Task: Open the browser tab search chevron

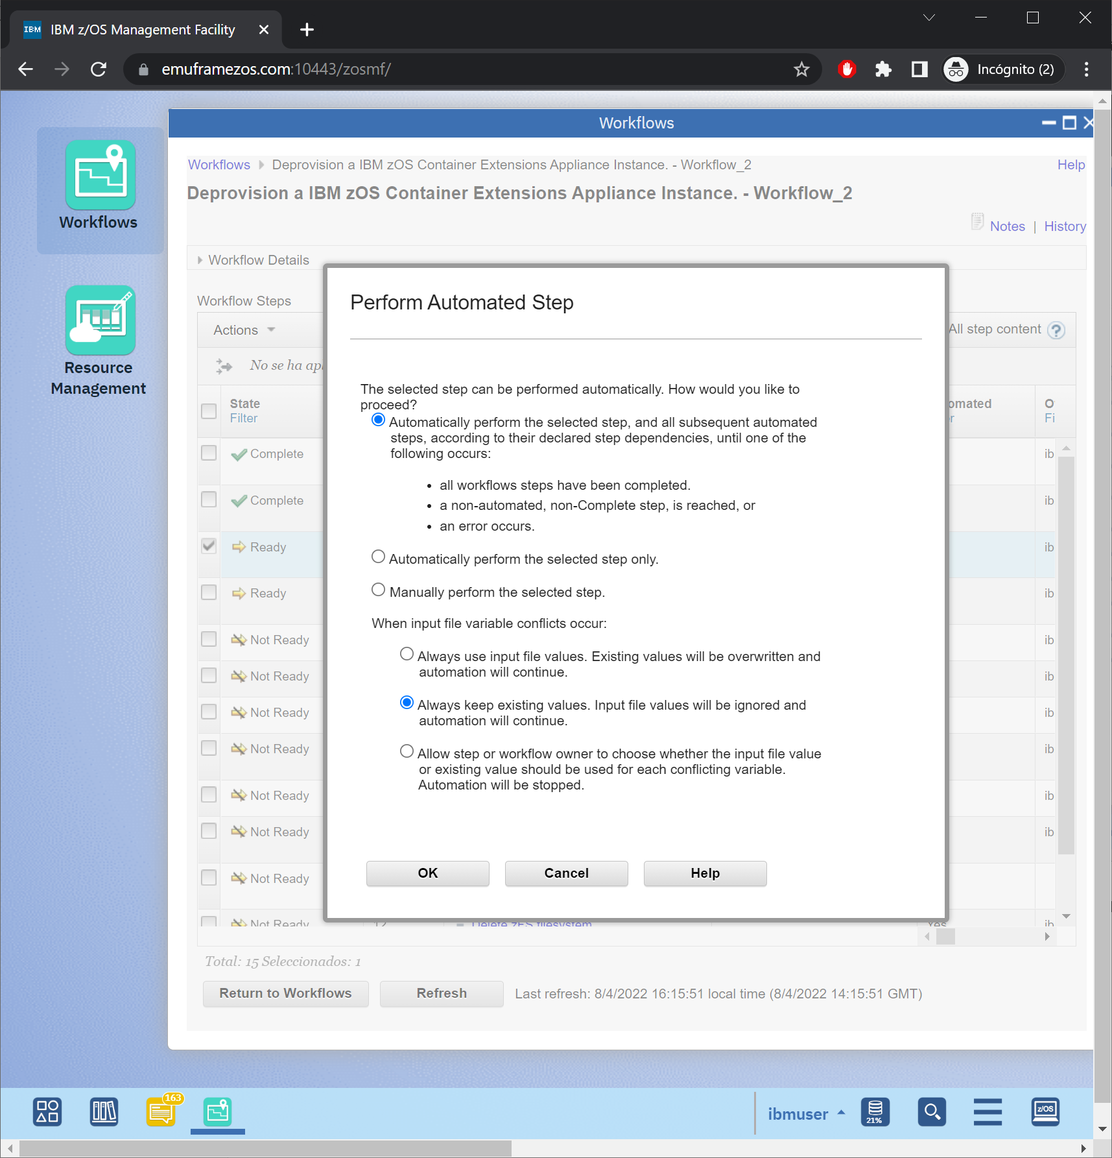Action: click(929, 18)
